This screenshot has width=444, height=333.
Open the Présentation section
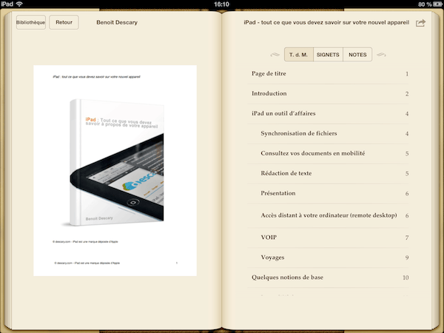(x=278, y=194)
